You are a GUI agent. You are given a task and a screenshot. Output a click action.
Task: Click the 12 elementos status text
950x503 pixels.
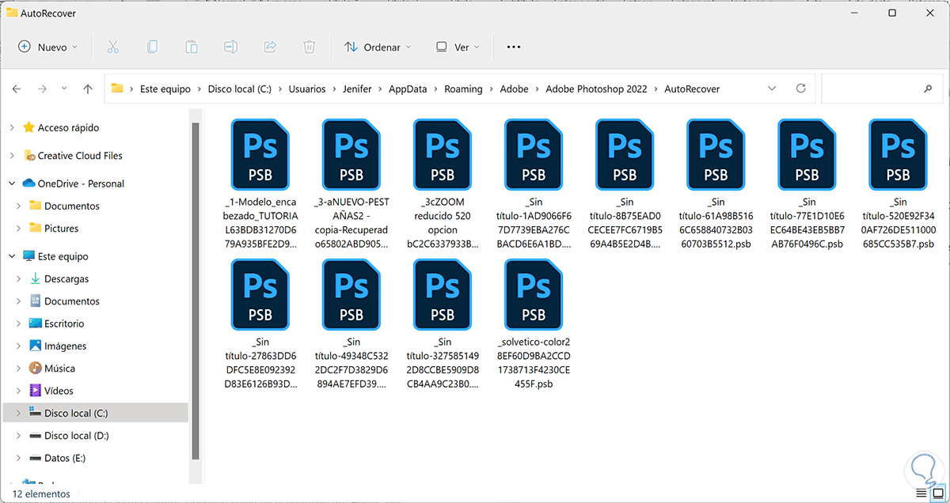coord(41,494)
